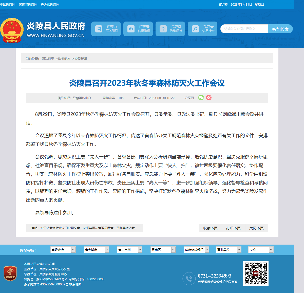Open 政务动态 breadcrumb link
The image size is (304, 293).
[x=64, y=59]
